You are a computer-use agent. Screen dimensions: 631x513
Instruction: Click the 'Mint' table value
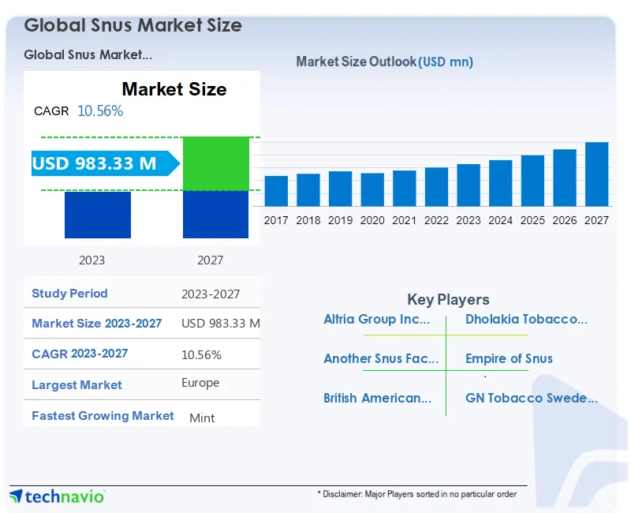coord(202,418)
